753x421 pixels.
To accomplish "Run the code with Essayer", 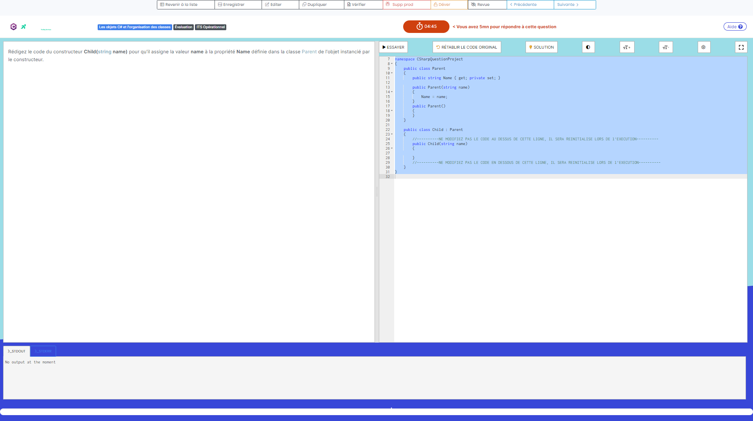I will (393, 47).
